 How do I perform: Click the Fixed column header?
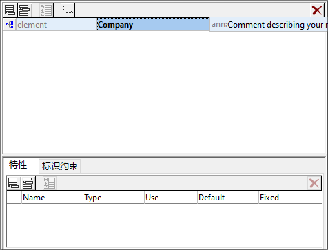(290, 198)
